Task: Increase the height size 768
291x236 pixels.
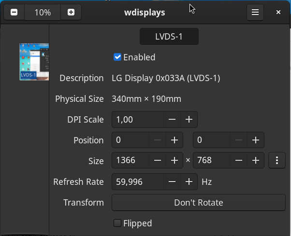Action: click(255, 160)
